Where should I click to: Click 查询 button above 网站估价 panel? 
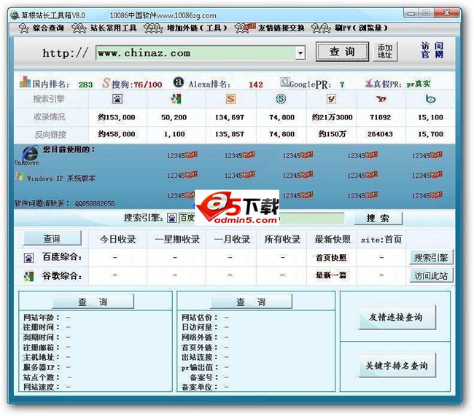tap(251, 302)
